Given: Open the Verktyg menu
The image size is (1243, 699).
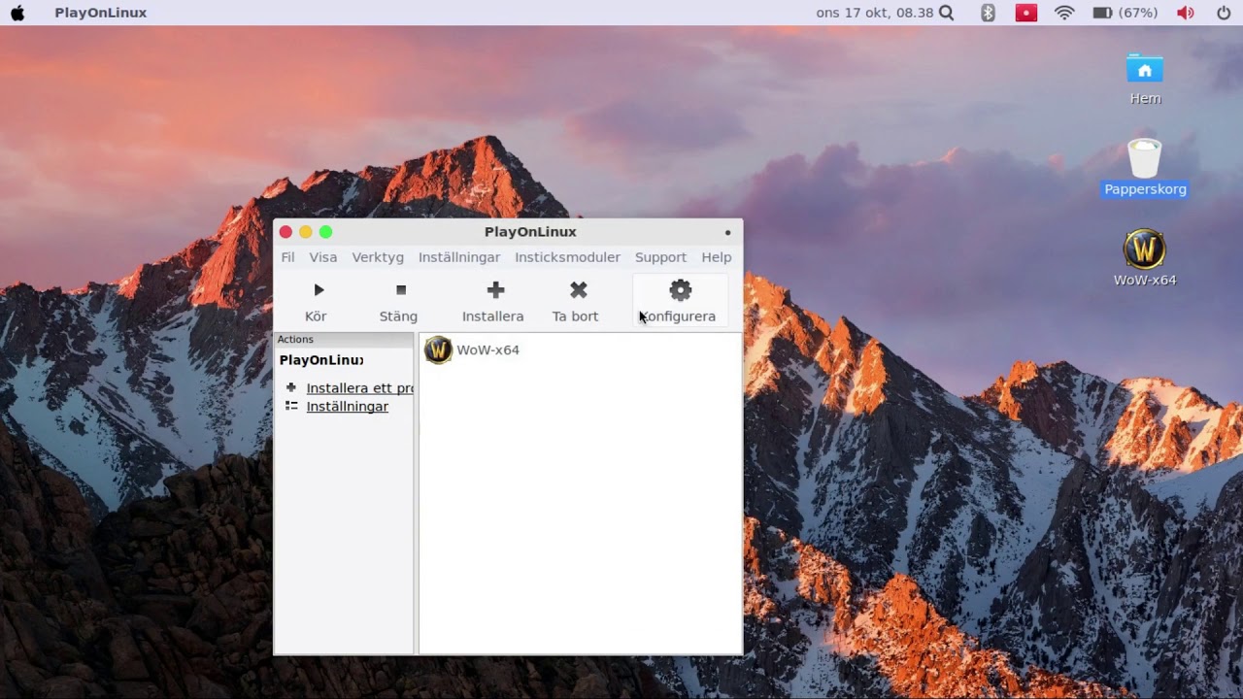Looking at the screenshot, I should coord(378,257).
